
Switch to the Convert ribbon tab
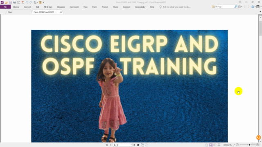click(x=27, y=7)
